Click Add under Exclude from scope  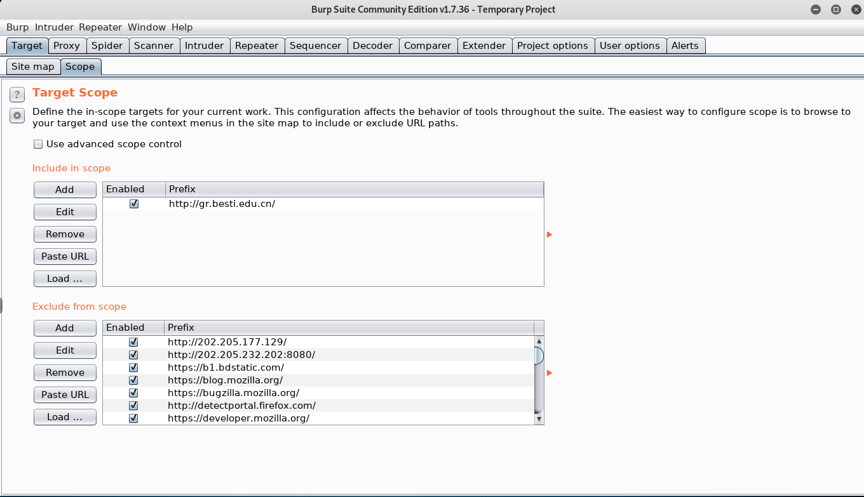(x=65, y=328)
